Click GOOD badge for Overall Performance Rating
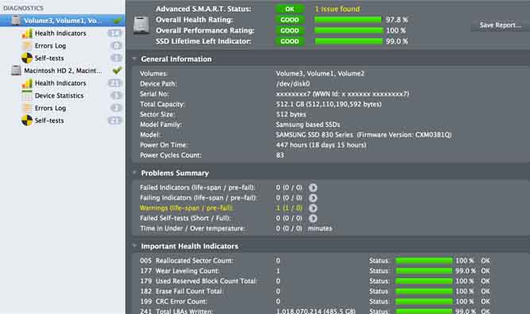 click(290, 31)
